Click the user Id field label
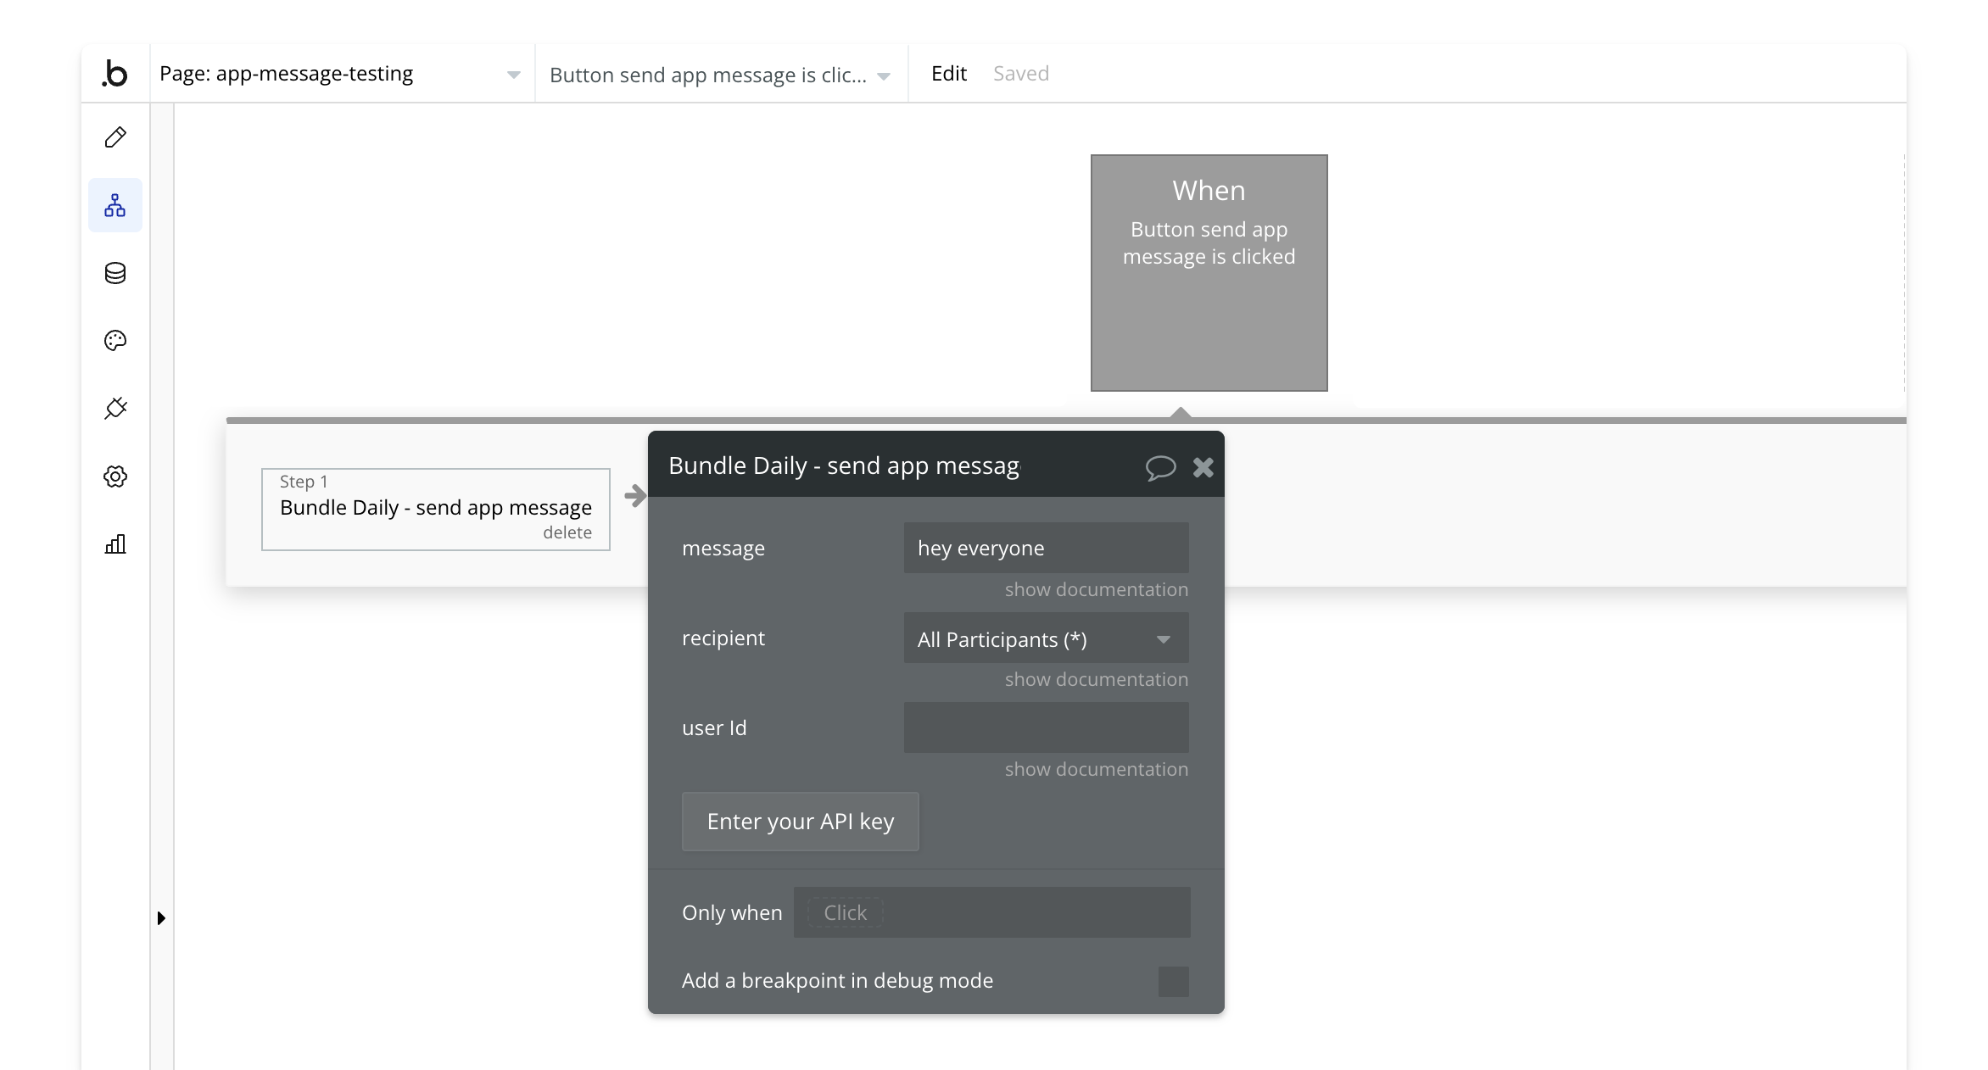Viewport: 1988px width, 1070px height. coord(714,728)
